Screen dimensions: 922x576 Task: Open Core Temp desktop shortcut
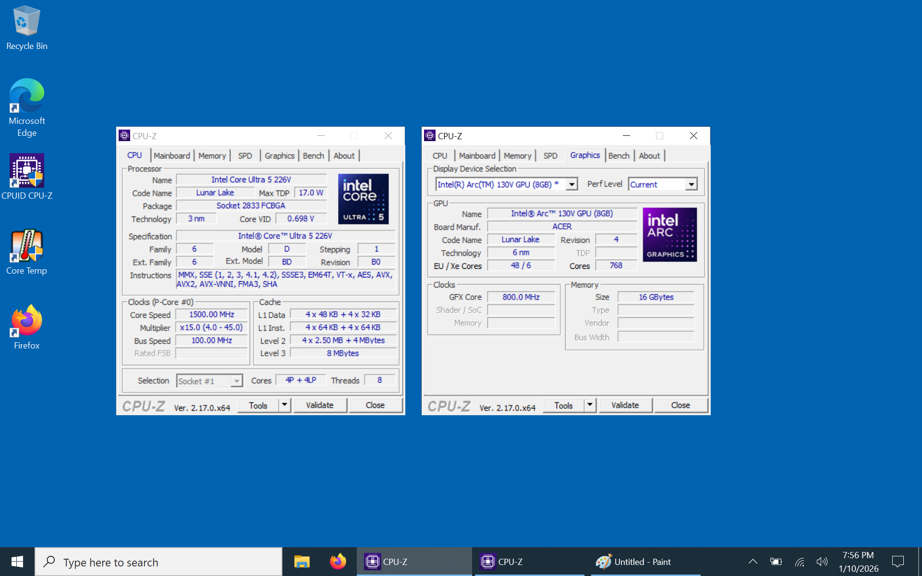coord(26,252)
